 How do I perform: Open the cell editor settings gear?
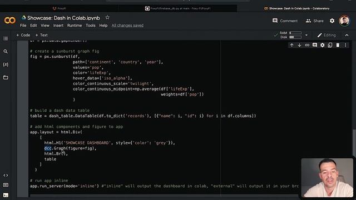(323, 45)
